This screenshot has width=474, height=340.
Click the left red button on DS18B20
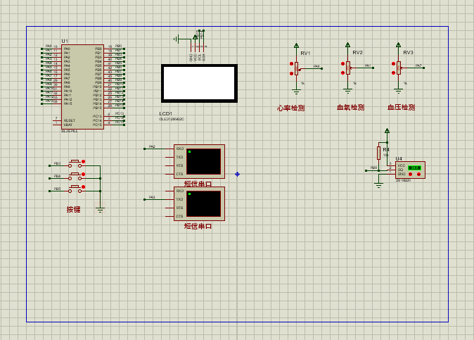[x=410, y=175]
